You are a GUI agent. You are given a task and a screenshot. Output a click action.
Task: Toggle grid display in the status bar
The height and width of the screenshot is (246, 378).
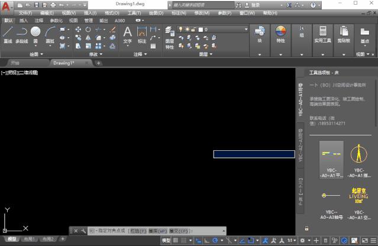point(177,241)
